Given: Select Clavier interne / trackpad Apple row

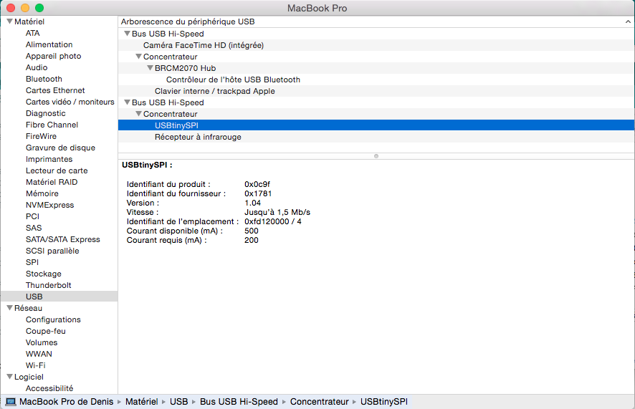Looking at the screenshot, I should [376, 91].
